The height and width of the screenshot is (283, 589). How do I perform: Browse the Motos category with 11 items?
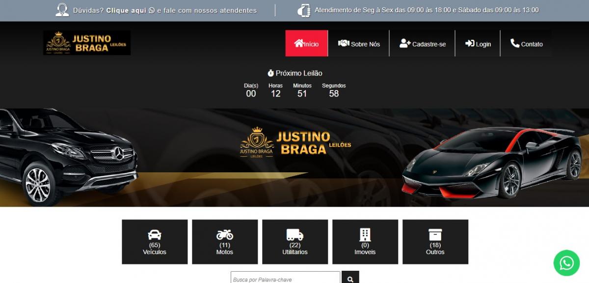point(225,242)
